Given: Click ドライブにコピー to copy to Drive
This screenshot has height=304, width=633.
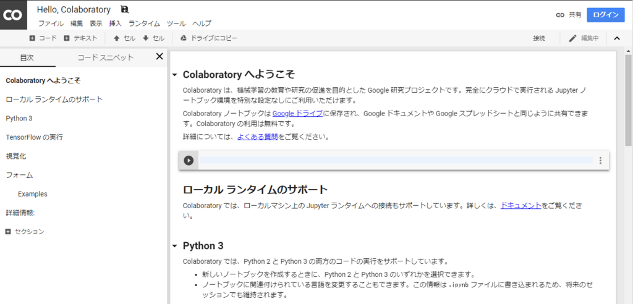Looking at the screenshot, I should (209, 38).
